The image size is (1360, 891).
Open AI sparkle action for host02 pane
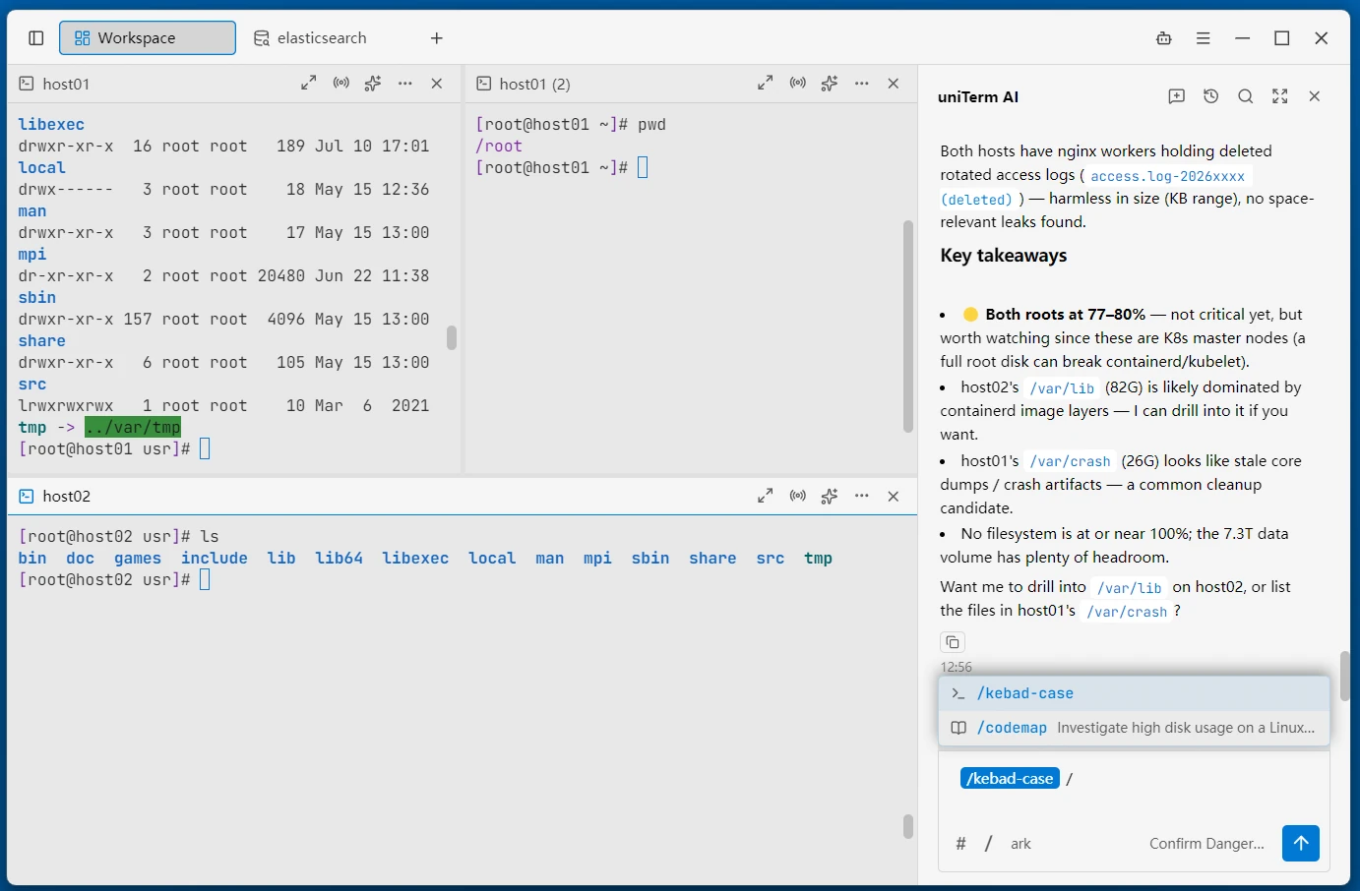[x=830, y=496]
